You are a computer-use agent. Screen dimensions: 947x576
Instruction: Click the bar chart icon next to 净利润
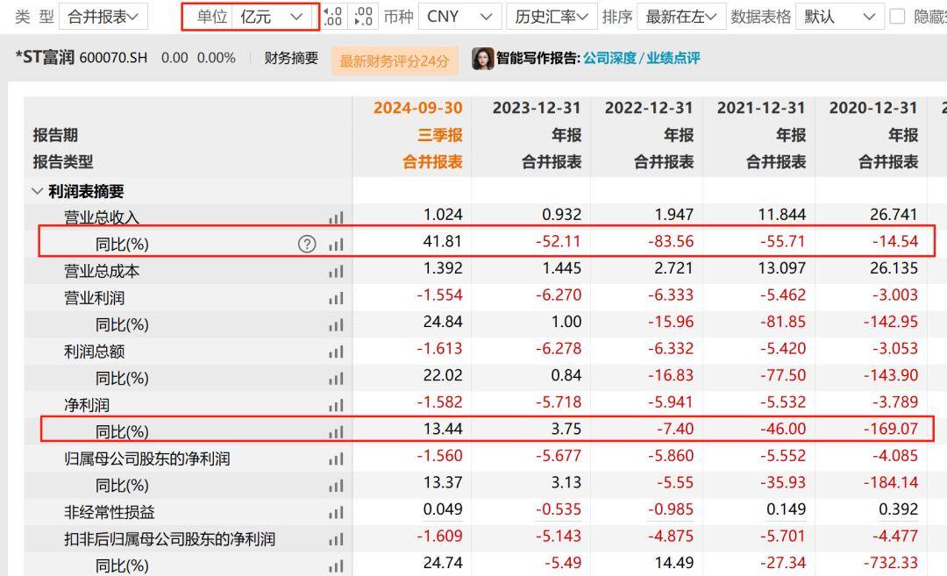click(336, 406)
